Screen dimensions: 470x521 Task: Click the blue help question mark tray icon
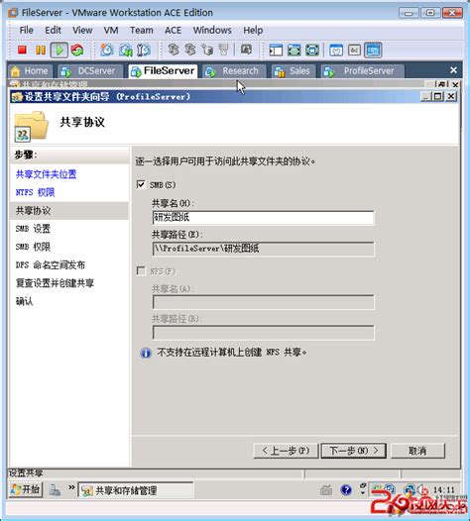coord(346,490)
